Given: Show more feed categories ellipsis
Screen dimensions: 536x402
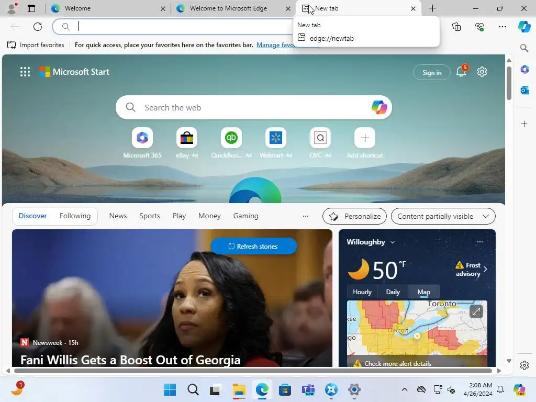Looking at the screenshot, I should point(306,216).
